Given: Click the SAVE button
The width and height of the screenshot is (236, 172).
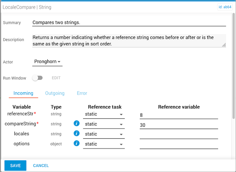Looking at the screenshot, I should [x=15, y=165].
